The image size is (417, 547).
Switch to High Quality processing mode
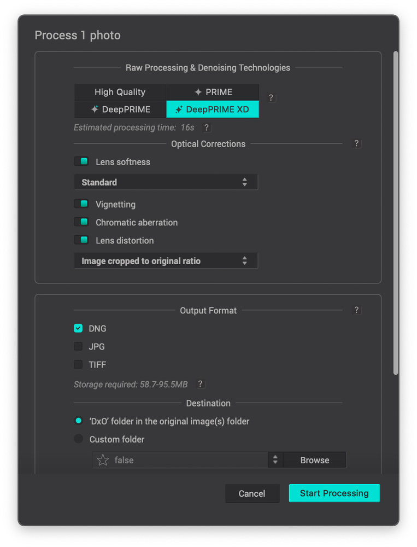[120, 92]
